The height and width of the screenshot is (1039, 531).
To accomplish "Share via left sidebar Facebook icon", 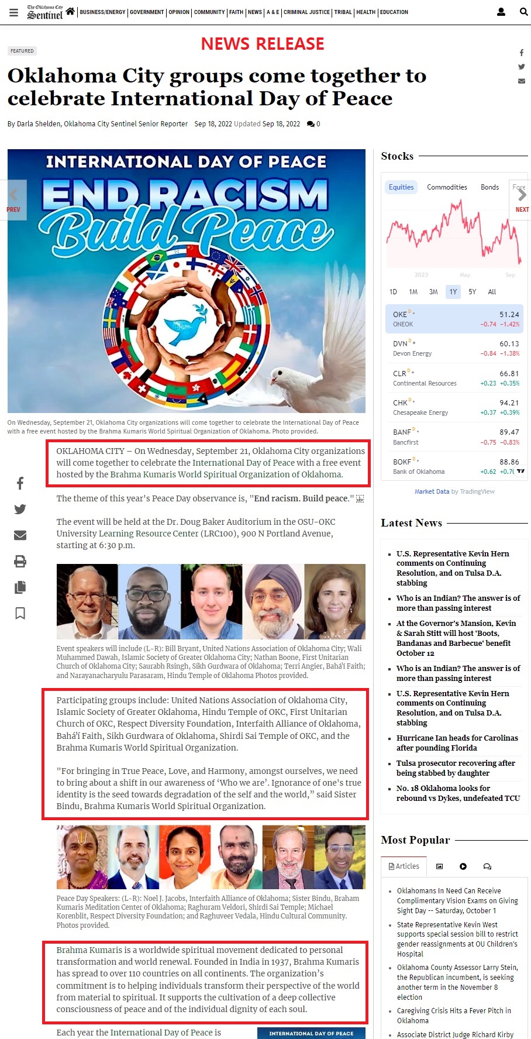I will tap(20, 483).
